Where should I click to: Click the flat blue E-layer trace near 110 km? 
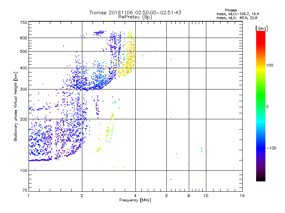click(x=40, y=160)
